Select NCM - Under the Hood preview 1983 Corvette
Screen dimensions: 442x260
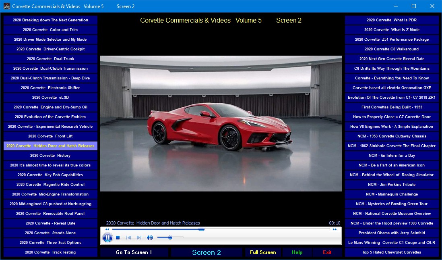(x=392, y=223)
